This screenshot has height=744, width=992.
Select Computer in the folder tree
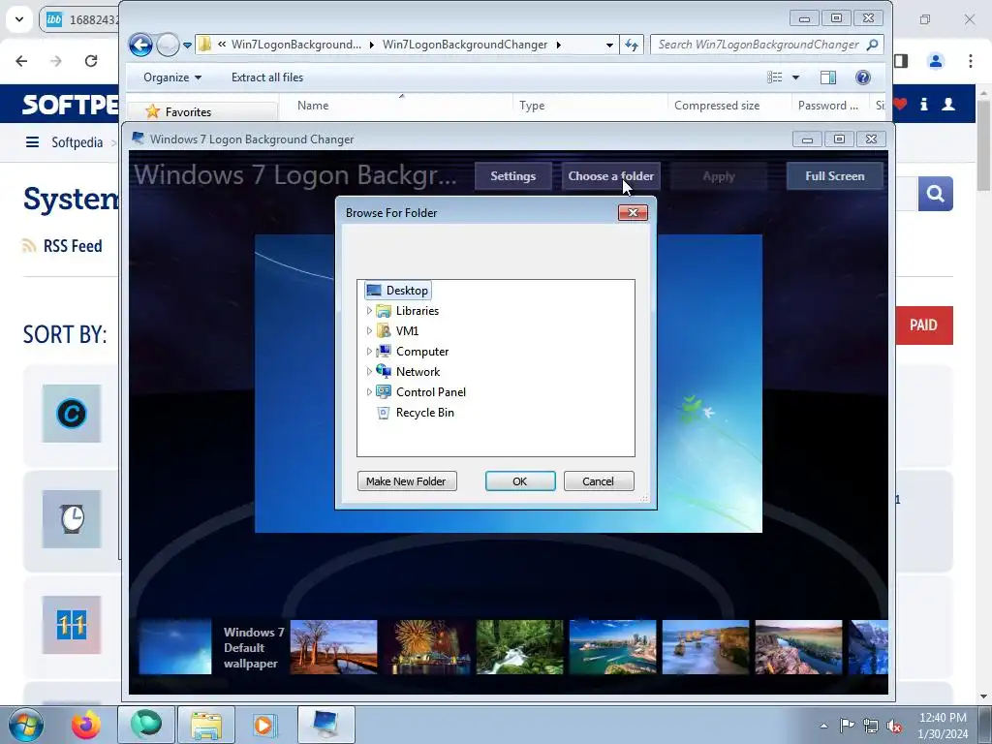(422, 351)
